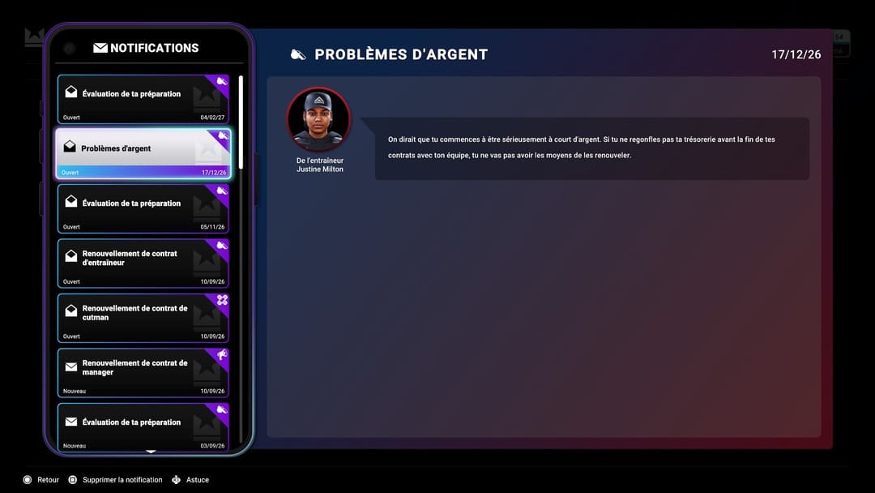
Task: Open Évaluation de ta préparation dated 04/02/27
Action: click(x=143, y=100)
